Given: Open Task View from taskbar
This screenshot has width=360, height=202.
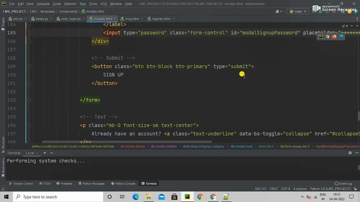Looking at the screenshot, I should 122,197.
